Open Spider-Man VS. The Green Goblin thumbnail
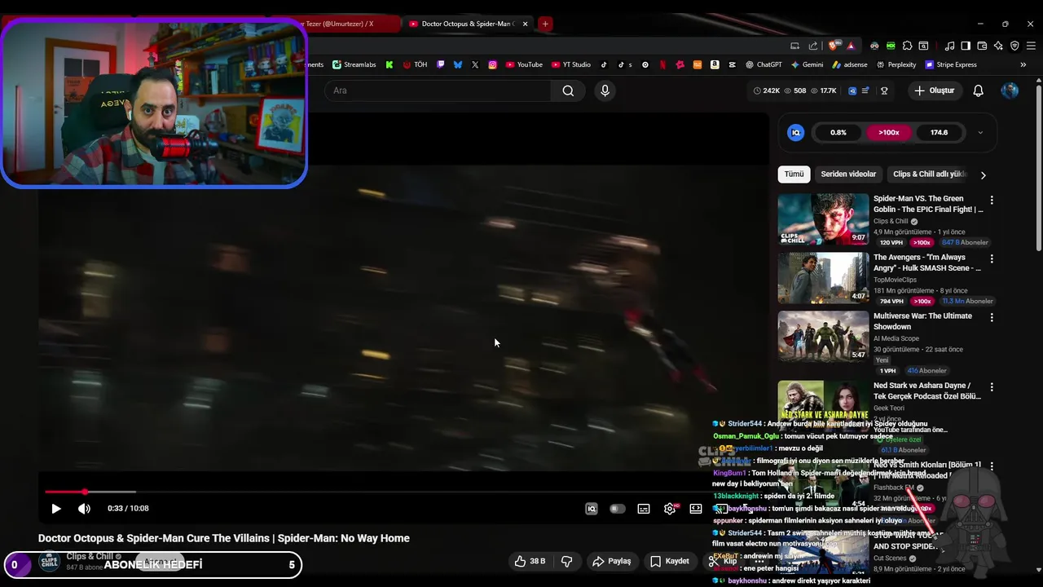This screenshot has width=1043, height=587. 823,219
